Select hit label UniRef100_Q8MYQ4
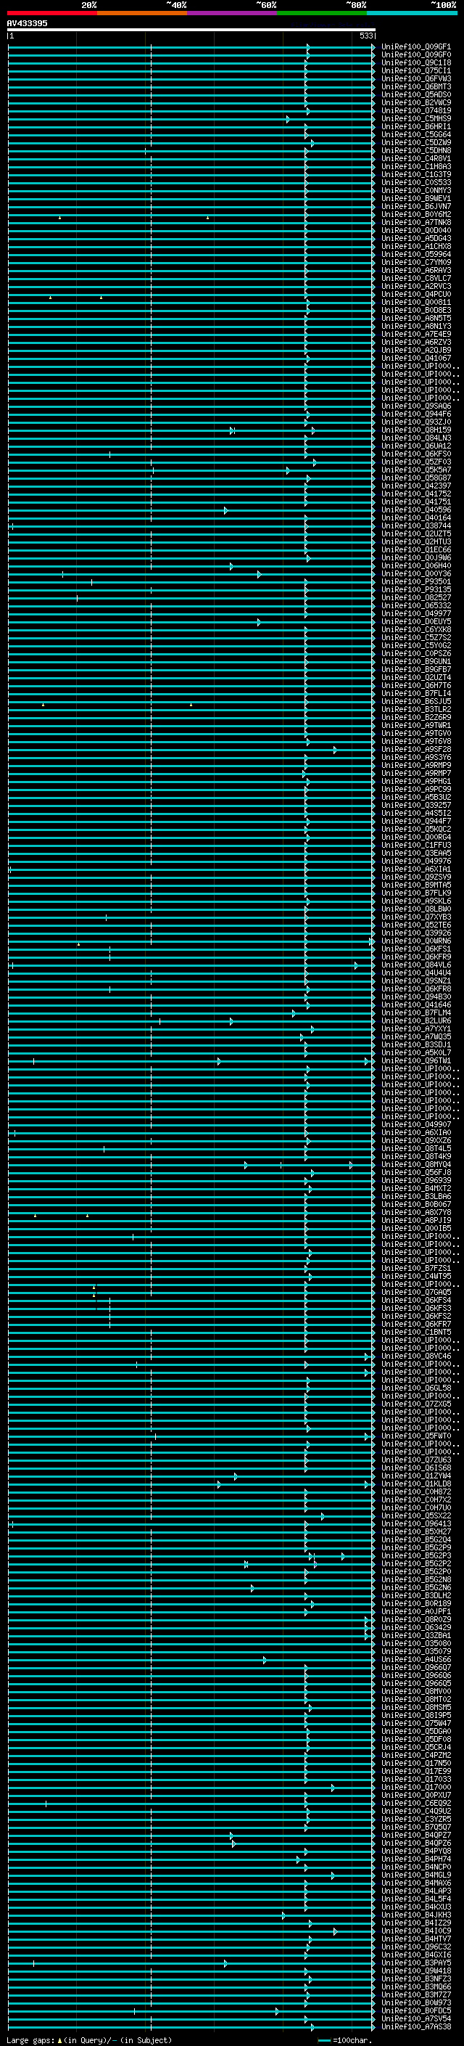 [x=416, y=1163]
